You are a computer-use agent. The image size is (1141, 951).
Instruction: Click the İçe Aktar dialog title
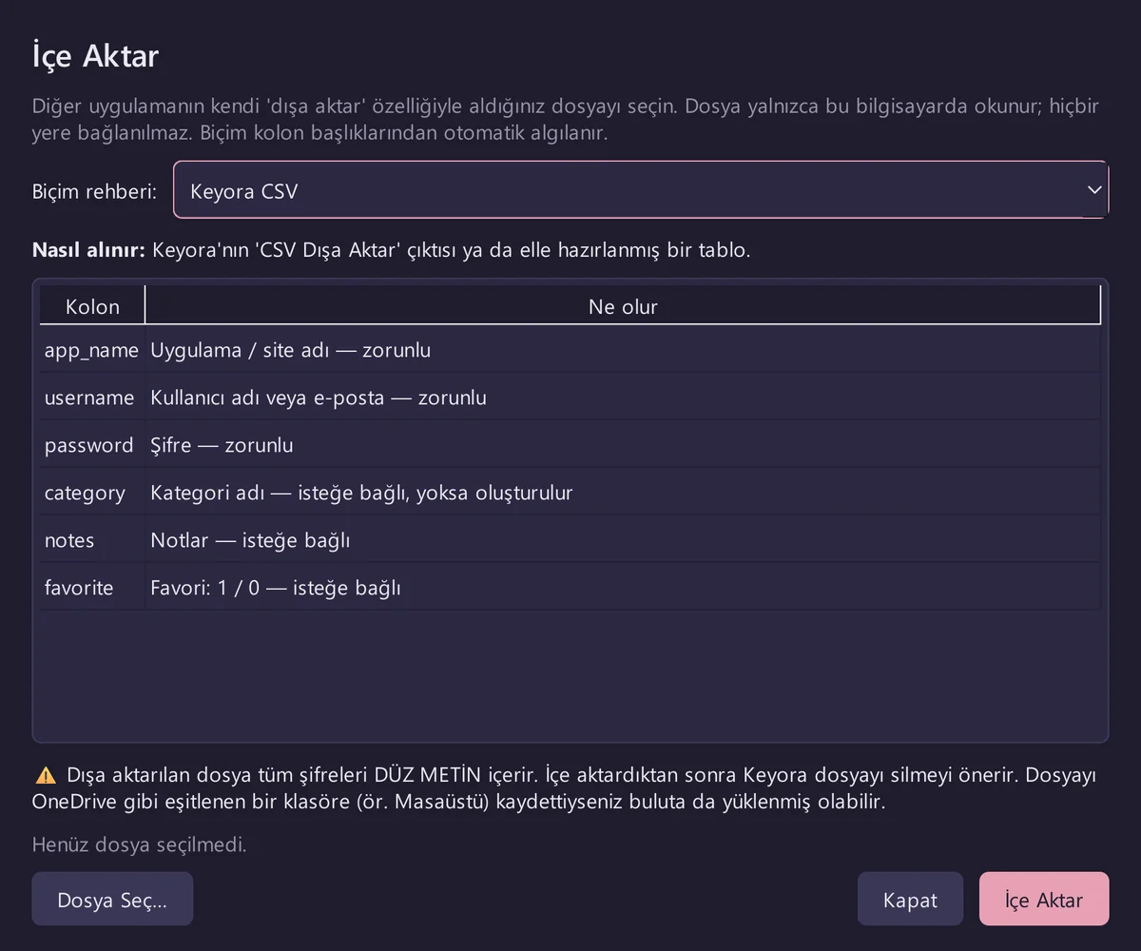[95, 56]
